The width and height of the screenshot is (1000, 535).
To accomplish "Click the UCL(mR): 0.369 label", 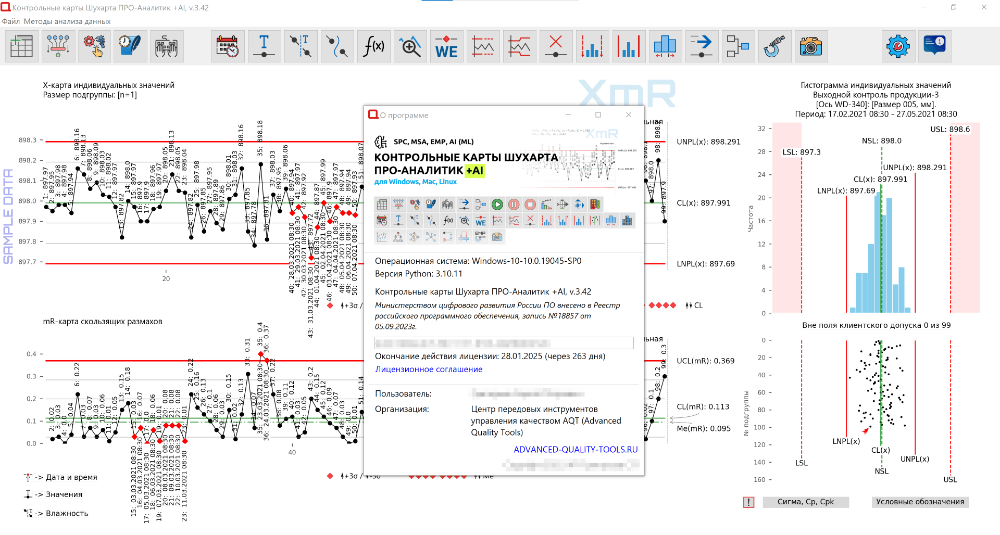I will click(706, 361).
